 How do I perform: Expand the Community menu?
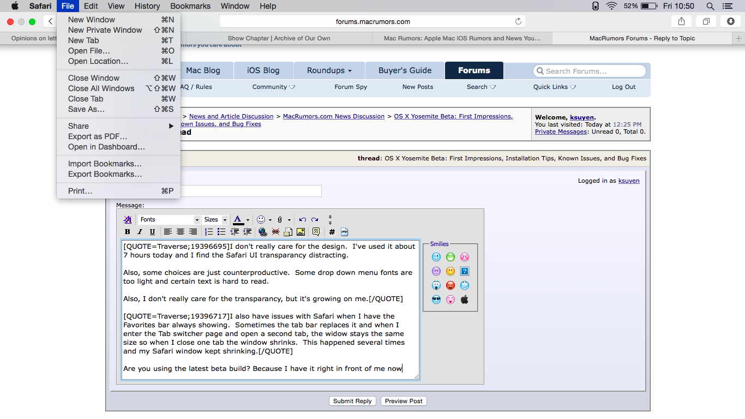click(x=274, y=87)
